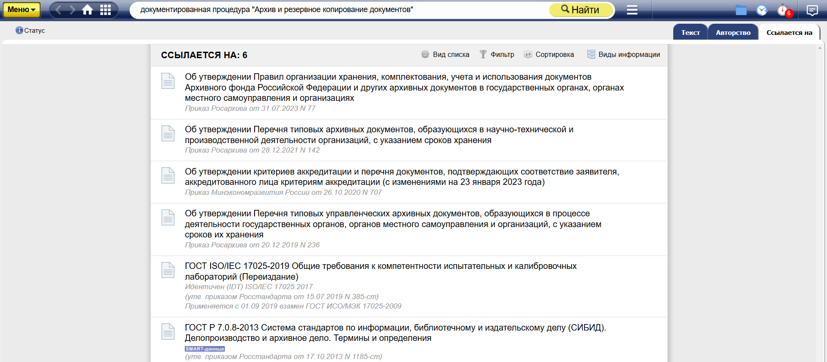This screenshot has width=827, height=362.
Task: Open the home page icon
Action: [88, 10]
